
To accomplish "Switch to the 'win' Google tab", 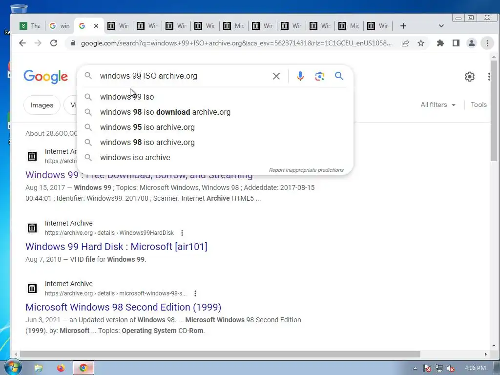I will click(60, 26).
